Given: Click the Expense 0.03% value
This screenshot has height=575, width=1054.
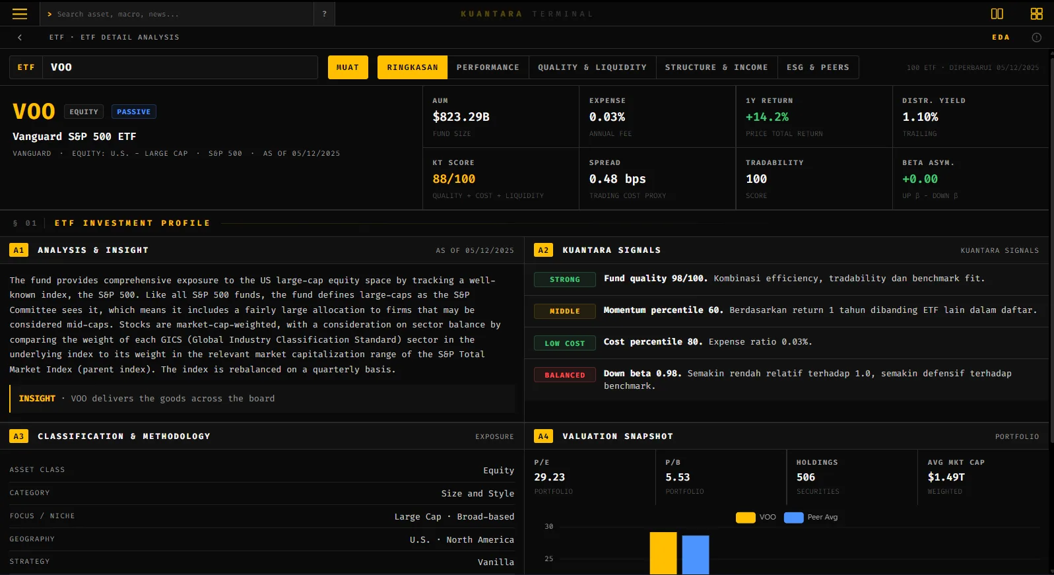Looking at the screenshot, I should coord(607,117).
